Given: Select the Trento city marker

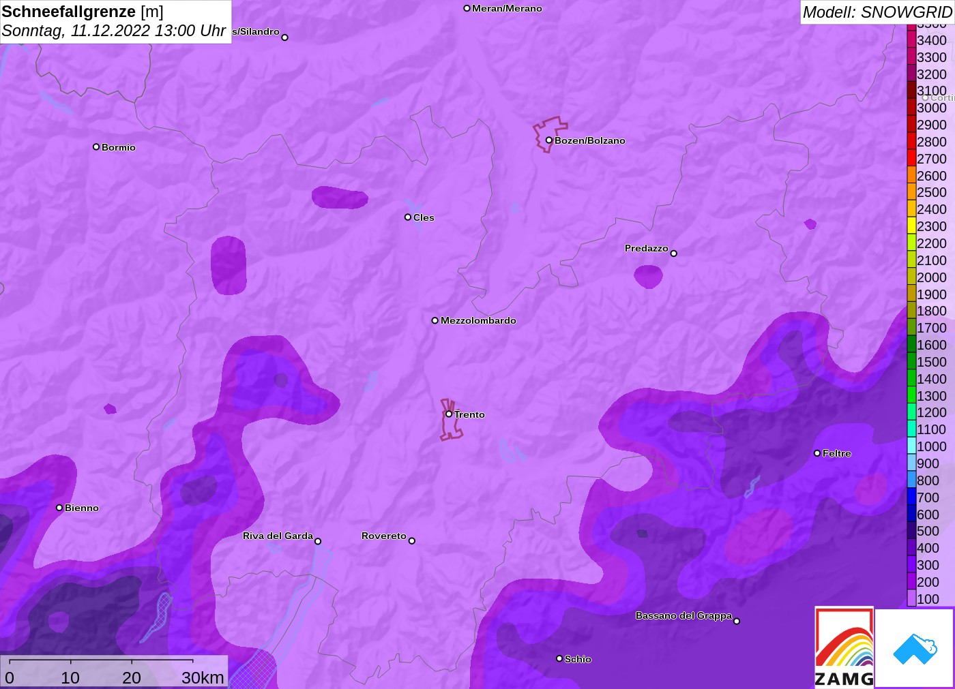Looking at the screenshot, I should pyautogui.click(x=449, y=414).
